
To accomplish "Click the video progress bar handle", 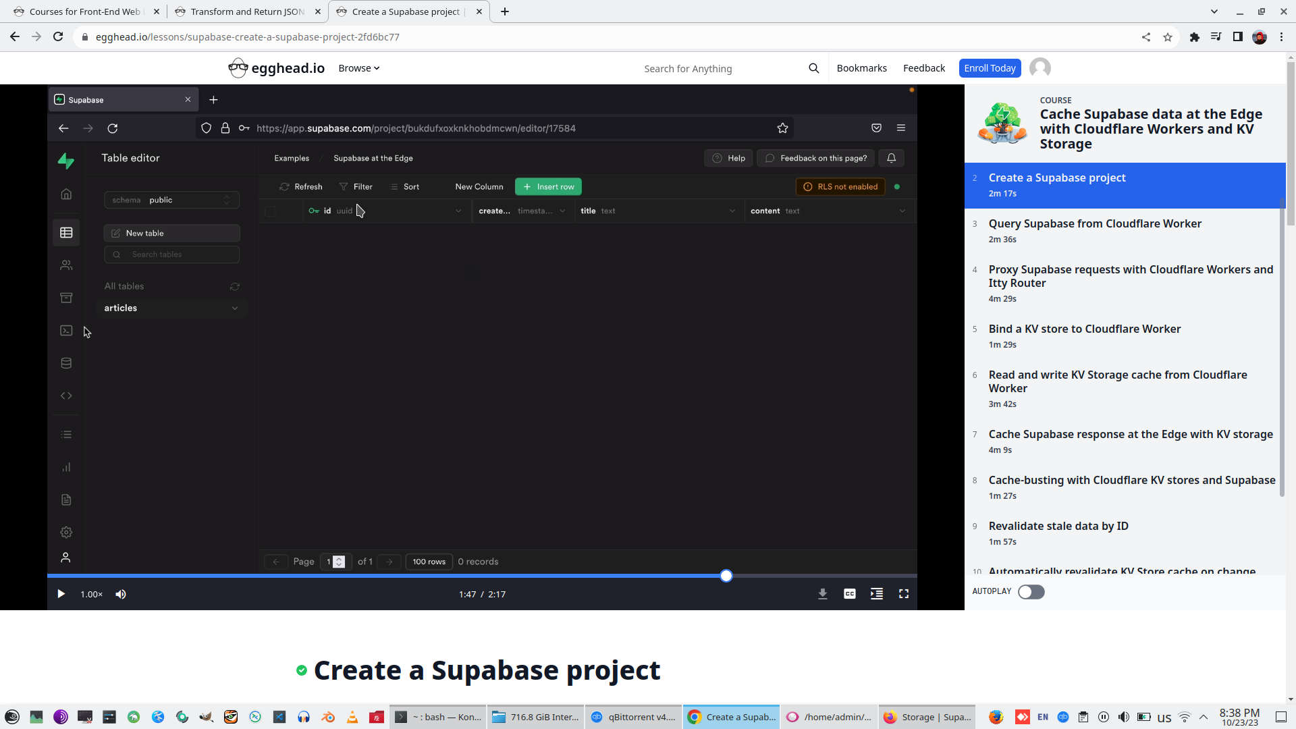I will 726,576.
